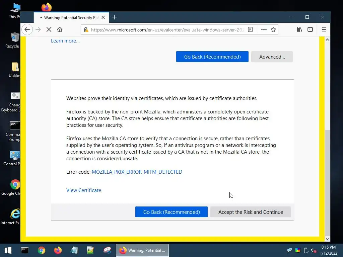
Task: Open the page actions three-dot menu
Action: pyautogui.click(x=264, y=29)
